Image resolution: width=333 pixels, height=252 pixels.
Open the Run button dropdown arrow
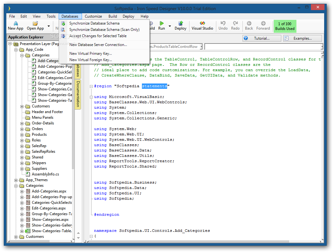(x=170, y=26)
